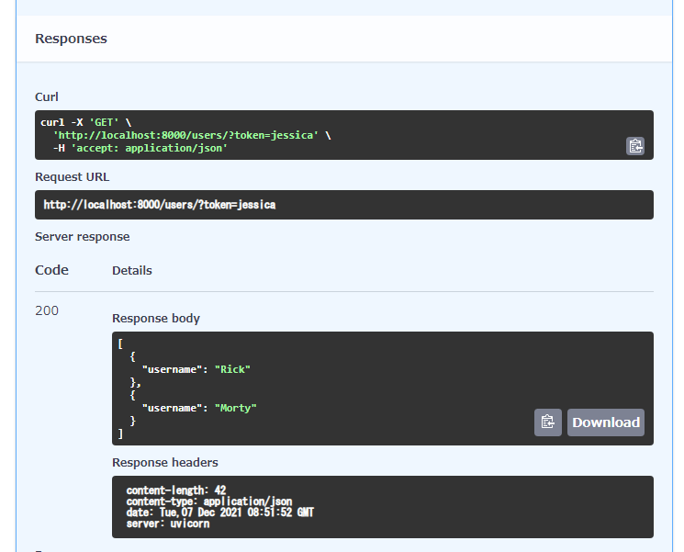Click the localhost URL line in curl block
This screenshot has width=684, height=552.
(x=192, y=135)
